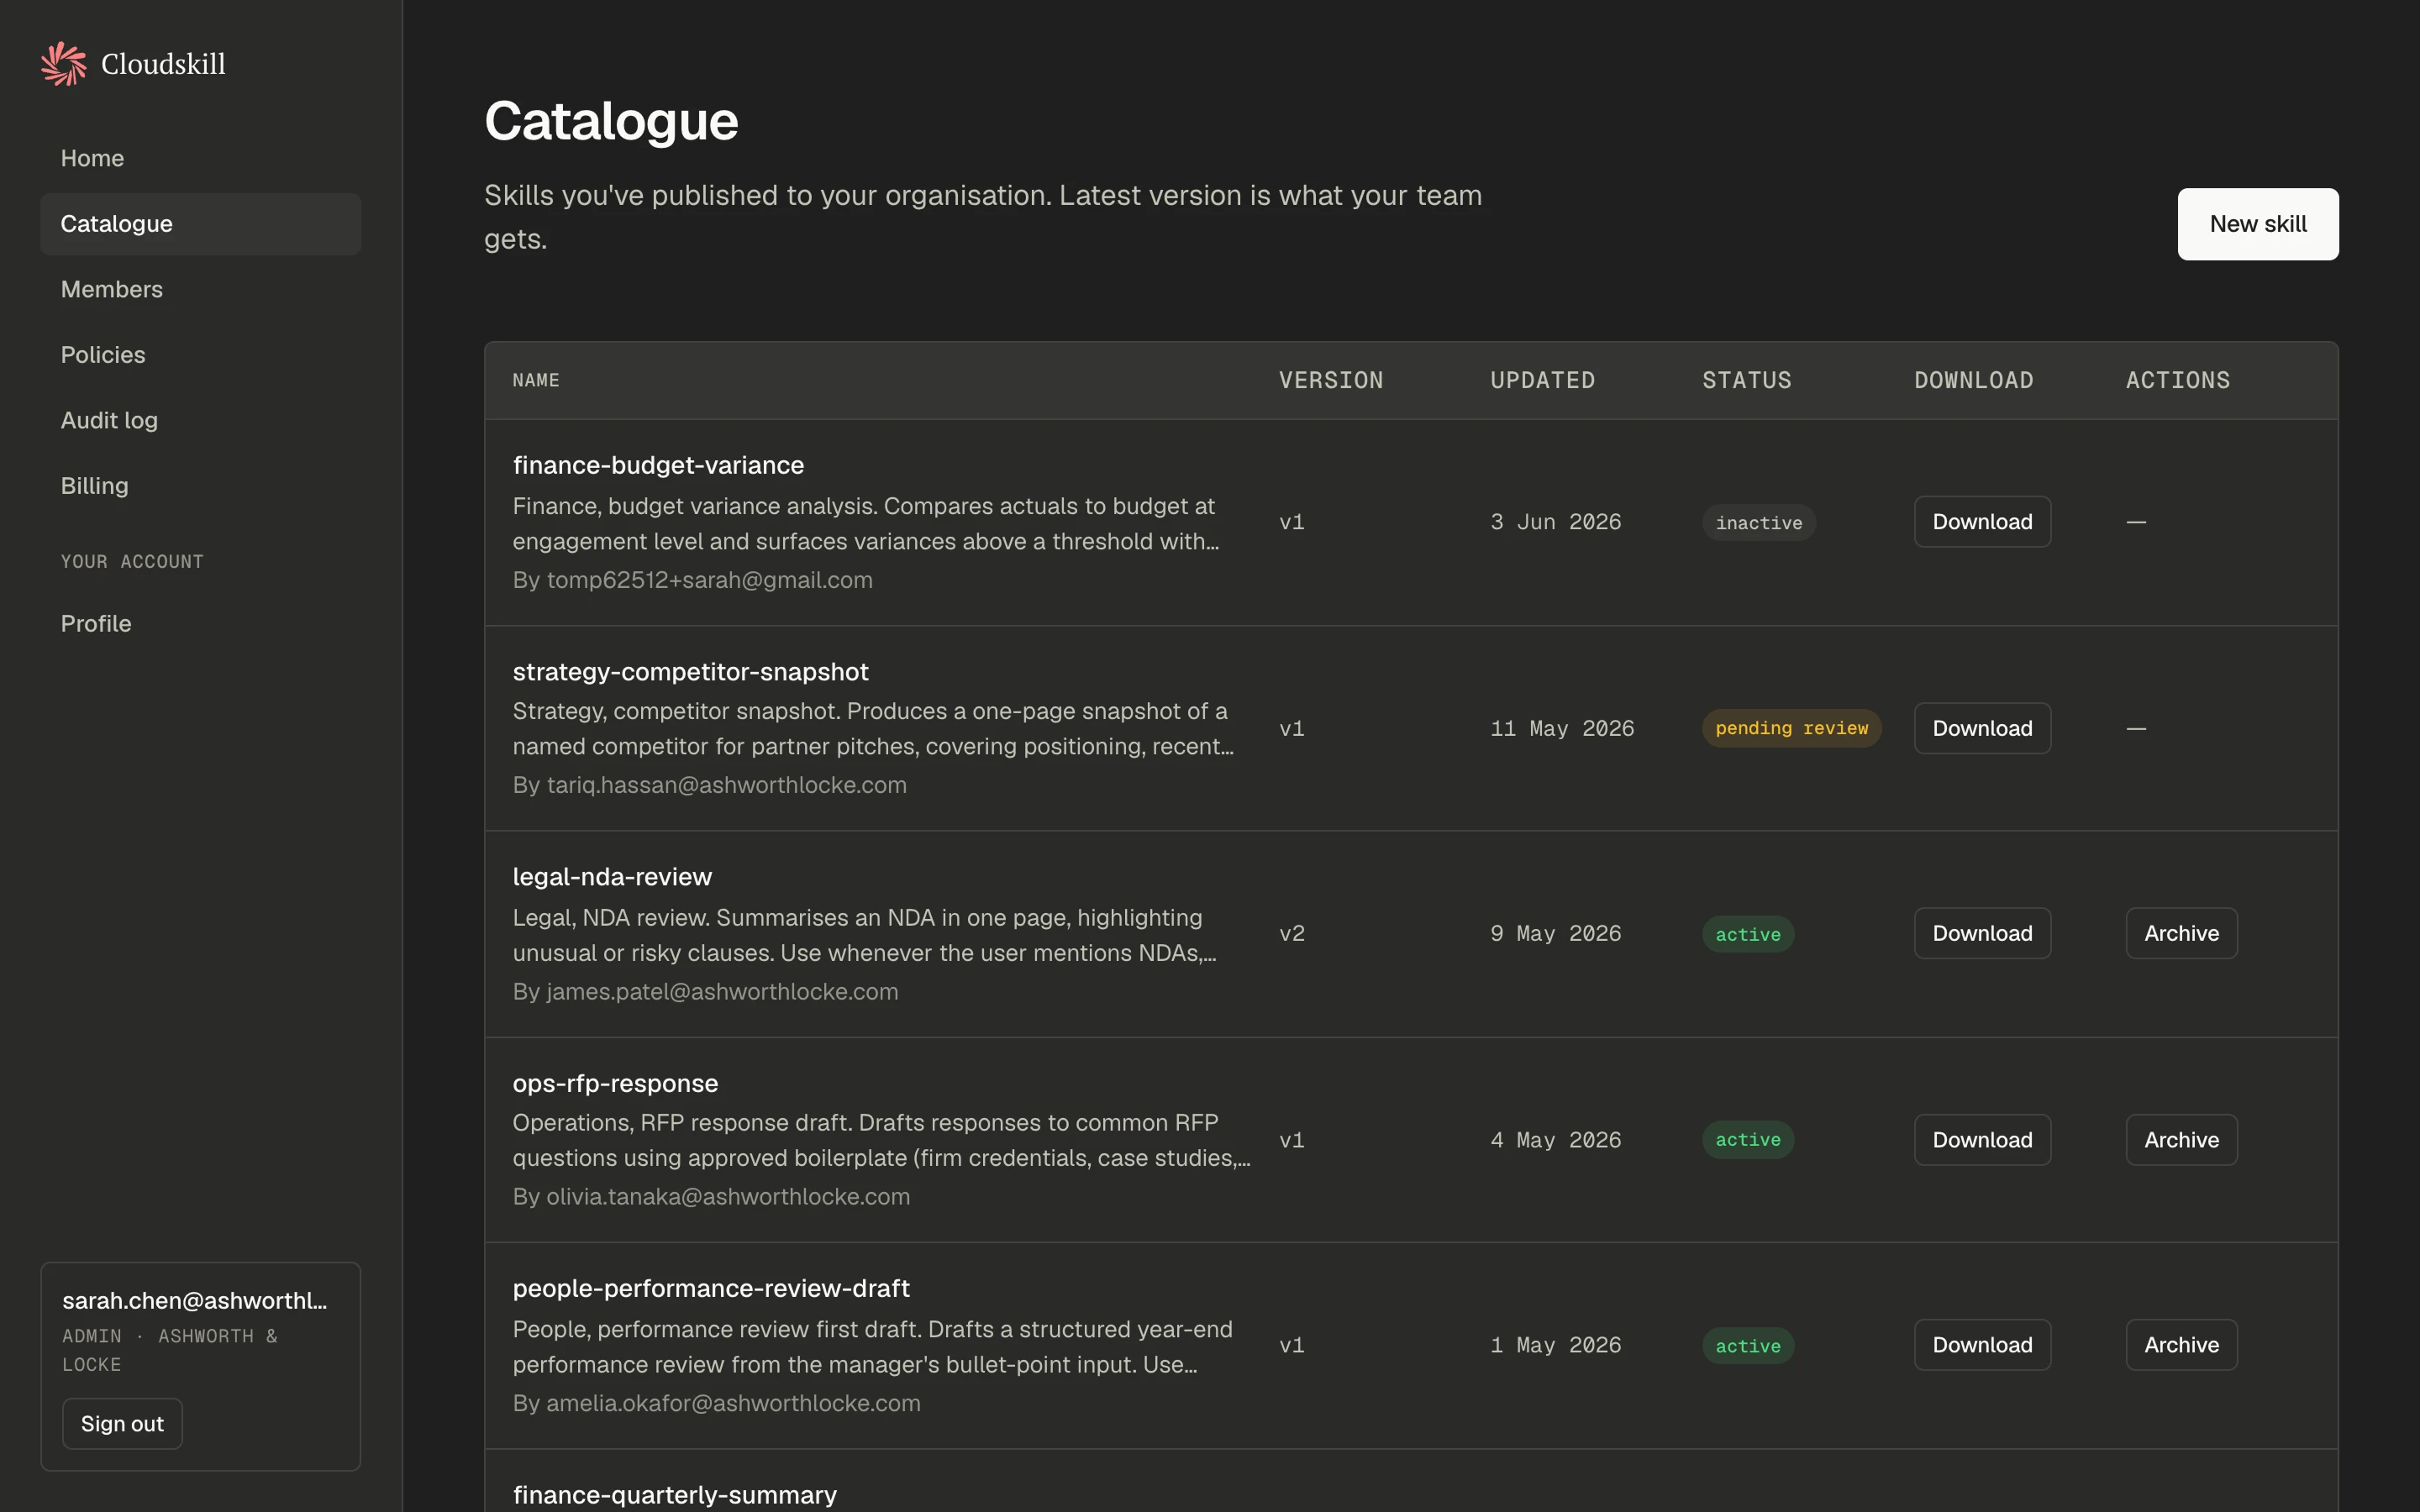Click the Cloudskill logo icon
Screen dimensions: 2420x1512
(x=64, y=64)
